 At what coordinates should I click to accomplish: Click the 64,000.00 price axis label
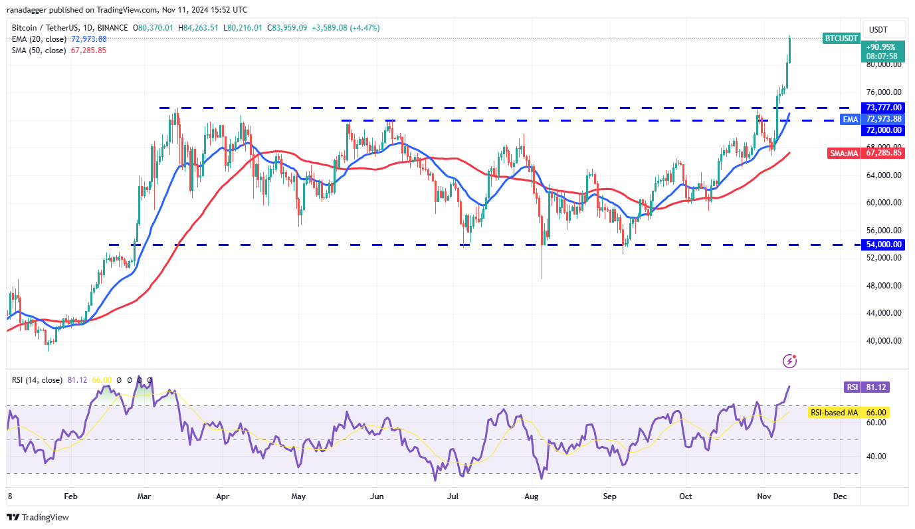pos(884,175)
